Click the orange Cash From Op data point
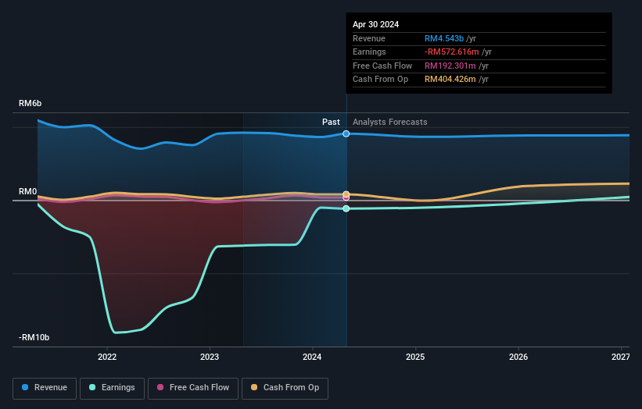This screenshot has height=409, width=642. 346,194
